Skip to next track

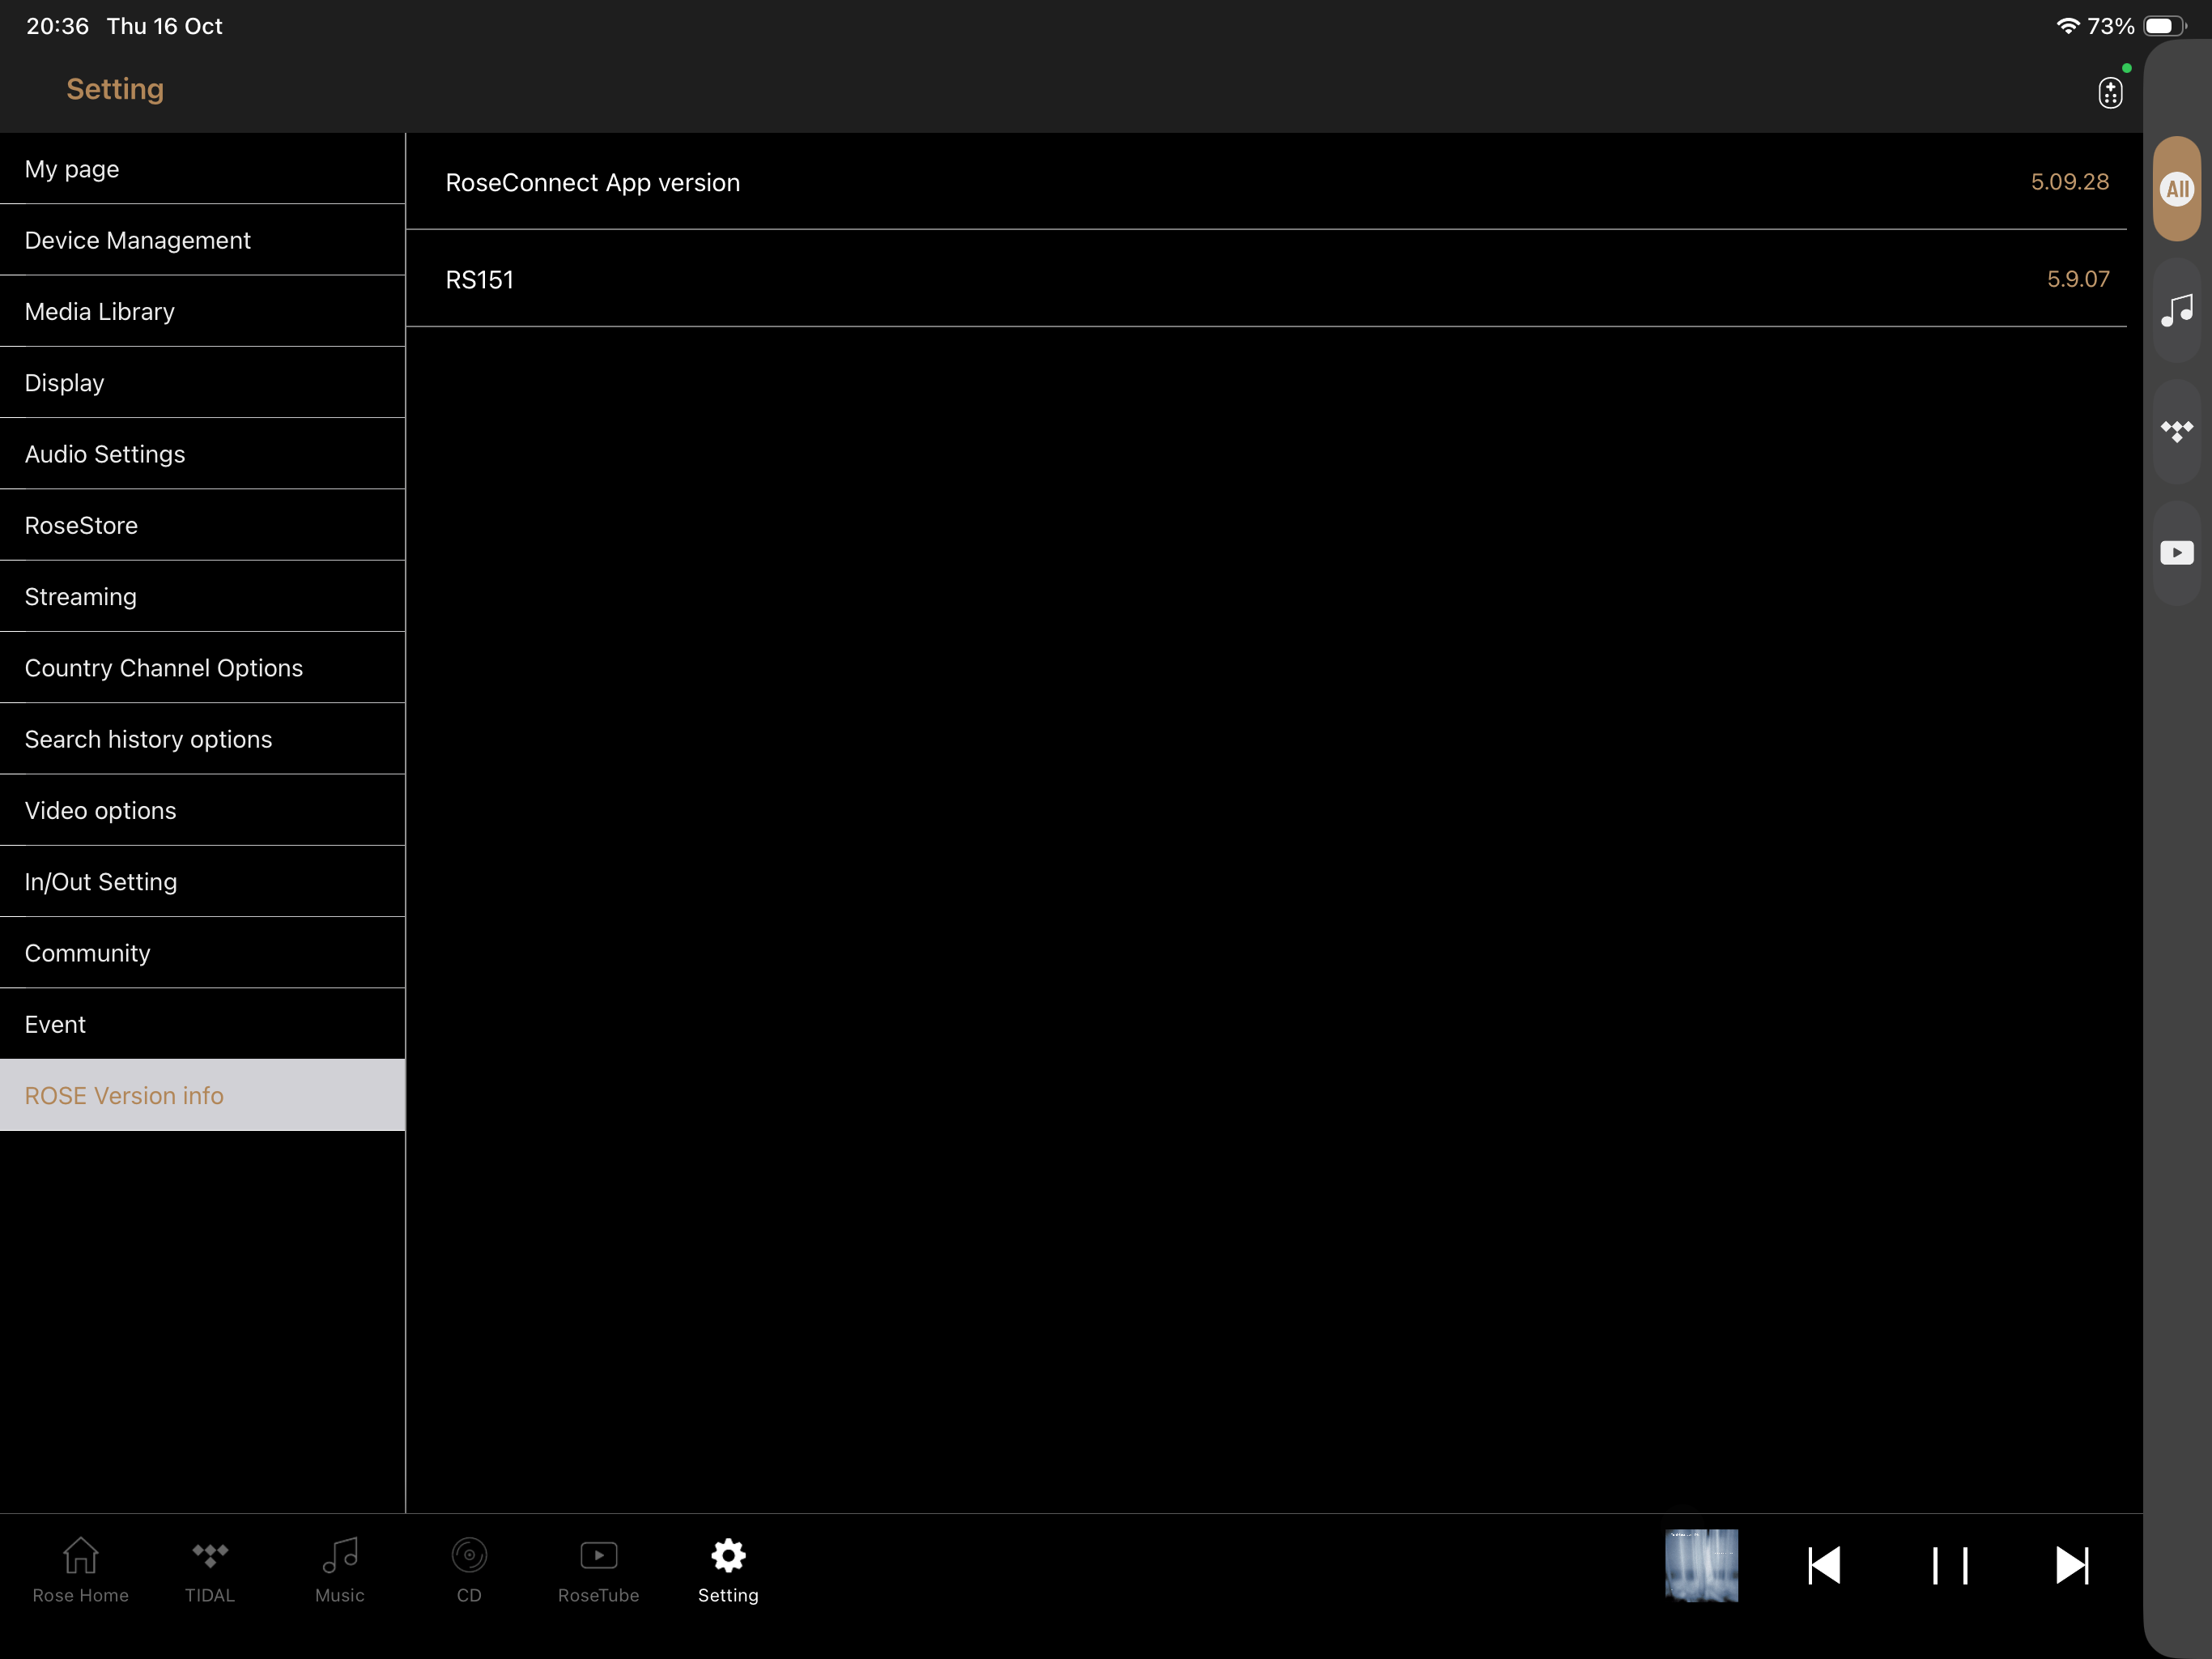[2071, 1565]
